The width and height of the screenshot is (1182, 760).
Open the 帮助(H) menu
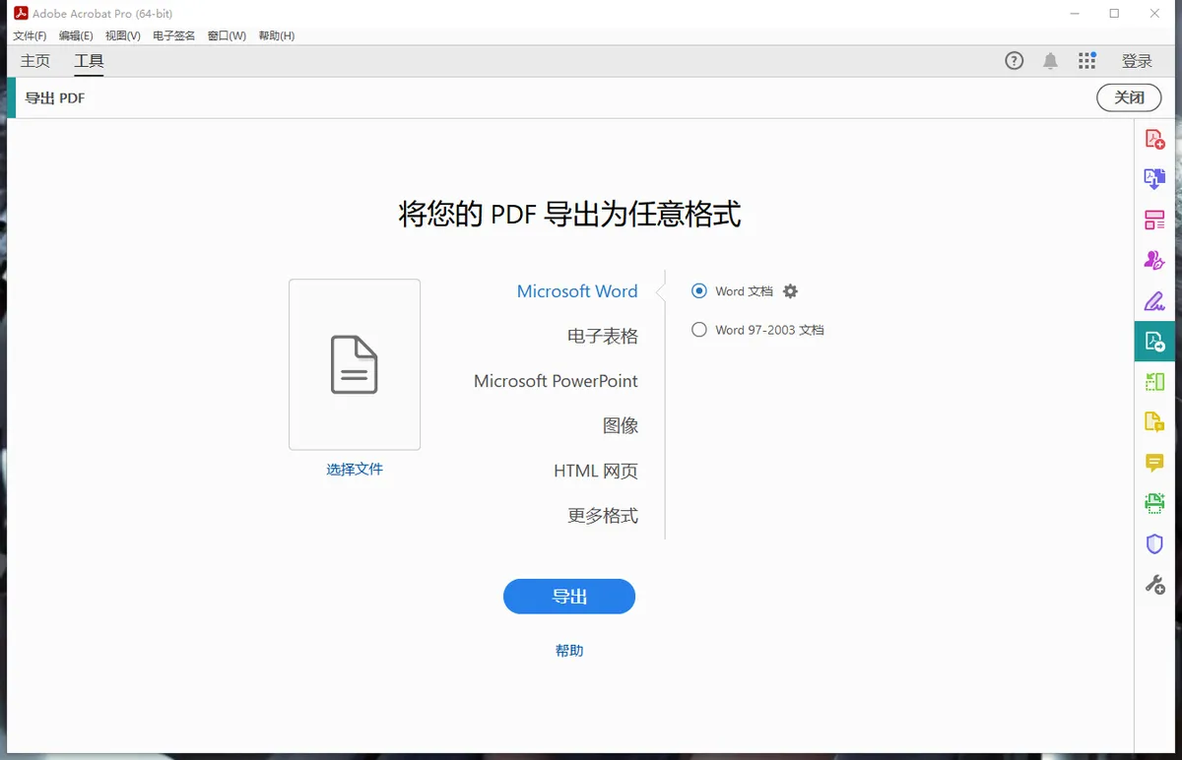point(277,35)
